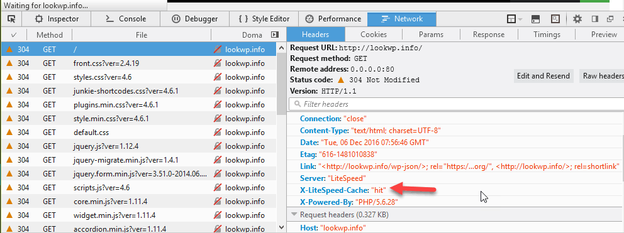Open developer tools settings gear
Screen dimensions: 624x233
(x=577, y=19)
